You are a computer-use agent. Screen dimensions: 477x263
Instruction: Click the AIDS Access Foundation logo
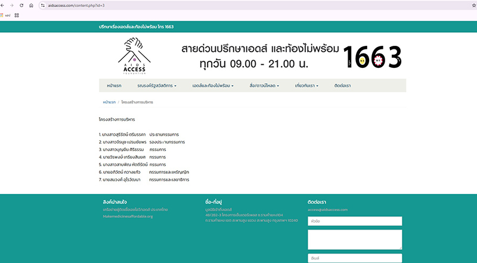(134, 55)
